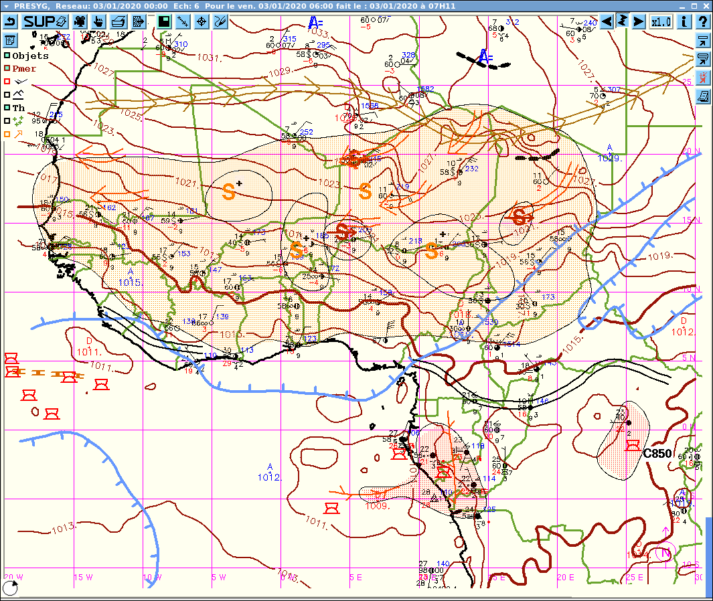Click the C850 label on map
Viewport: 713px width, 601px height.
click(657, 453)
